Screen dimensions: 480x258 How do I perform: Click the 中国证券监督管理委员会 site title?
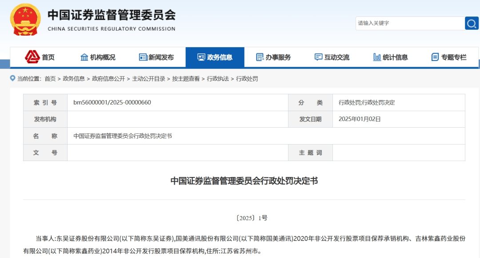point(112,15)
